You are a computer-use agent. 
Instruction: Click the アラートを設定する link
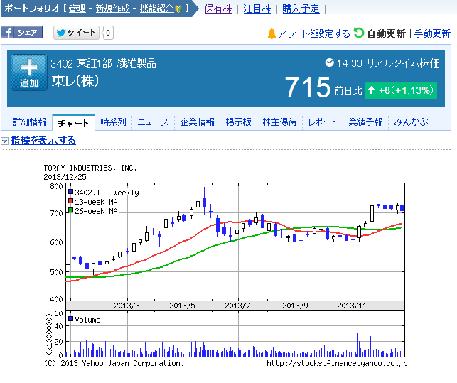coord(313,33)
